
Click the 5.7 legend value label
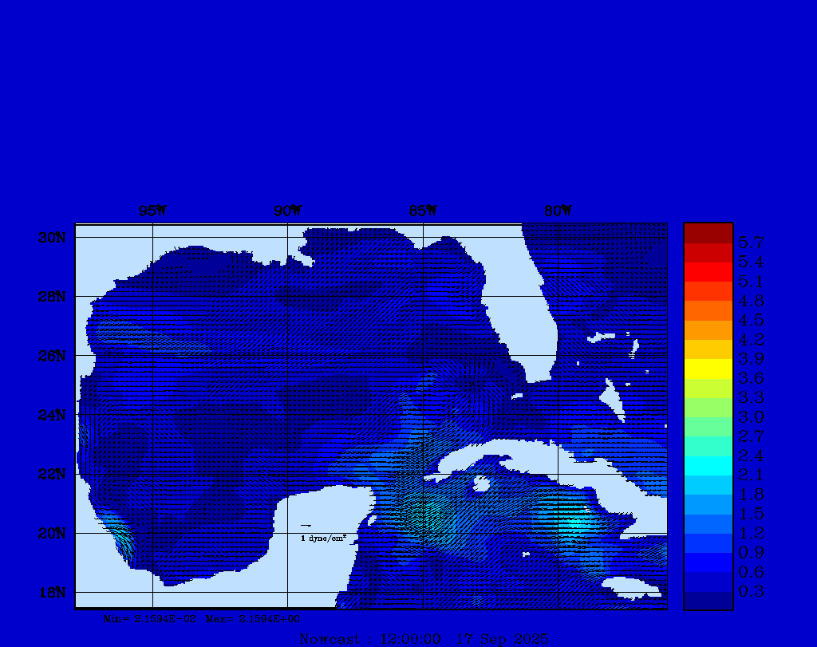[751, 242]
